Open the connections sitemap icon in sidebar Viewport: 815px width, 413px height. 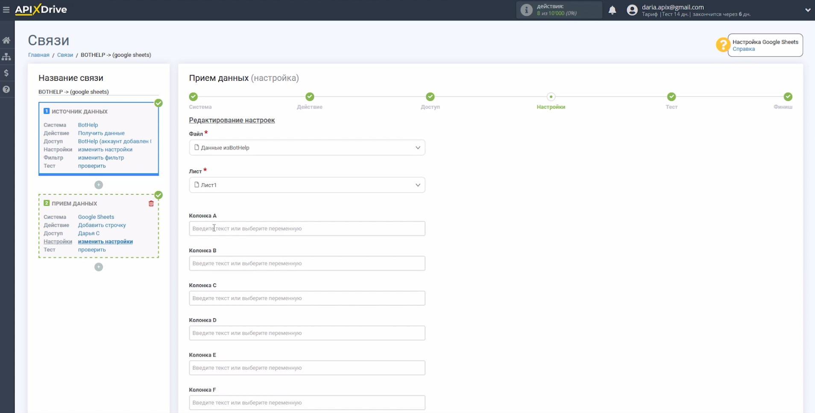(6, 56)
